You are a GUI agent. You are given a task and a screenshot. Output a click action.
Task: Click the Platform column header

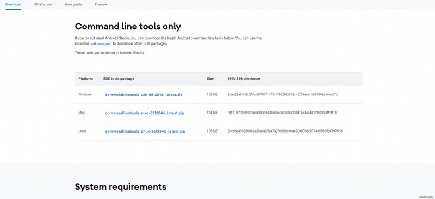click(86, 79)
